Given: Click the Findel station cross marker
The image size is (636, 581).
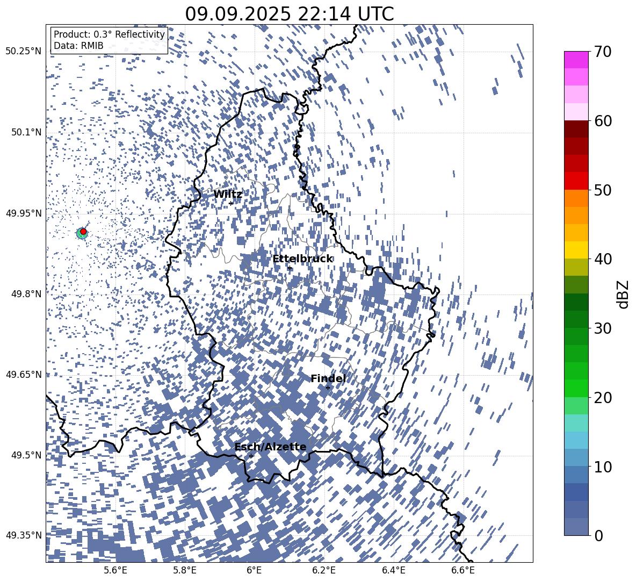Looking at the screenshot, I should click(328, 388).
